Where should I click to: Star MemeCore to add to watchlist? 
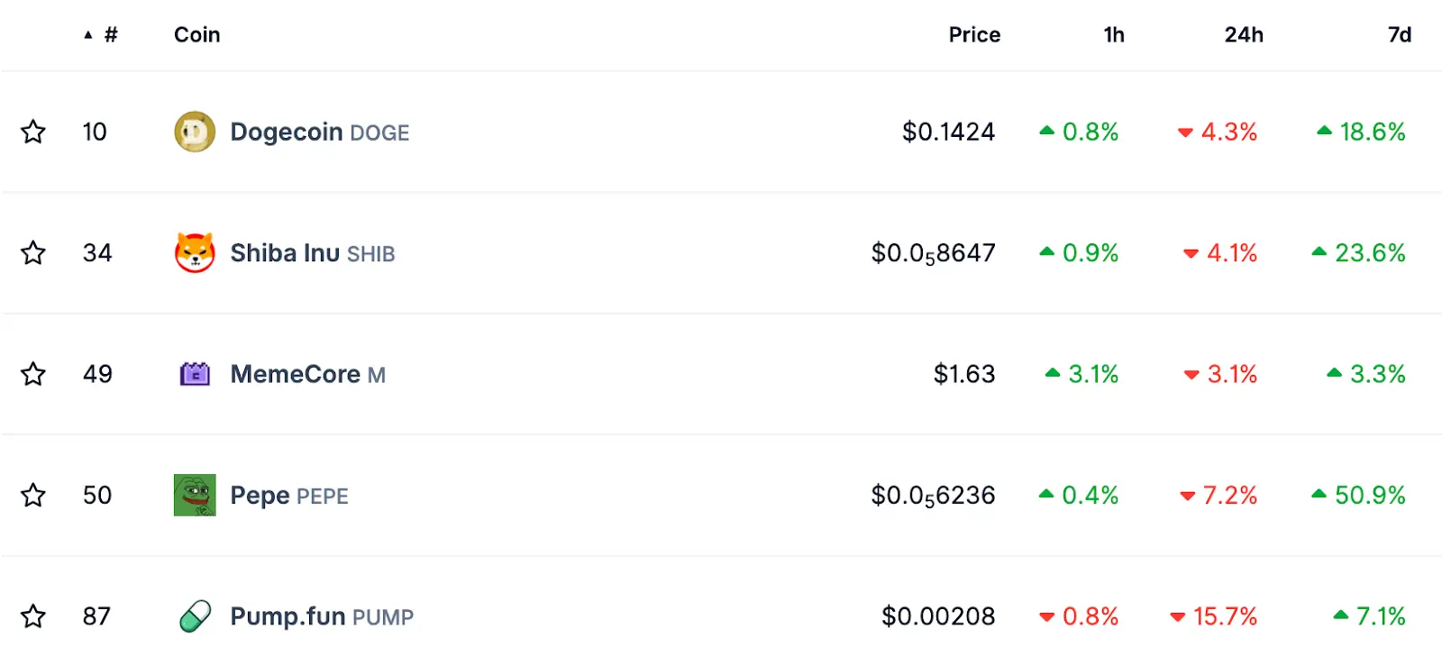pos(33,374)
